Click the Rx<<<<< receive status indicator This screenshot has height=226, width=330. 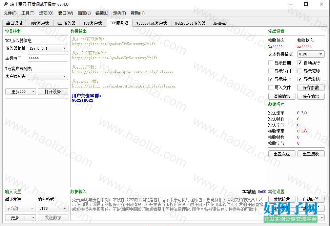pos(305,46)
